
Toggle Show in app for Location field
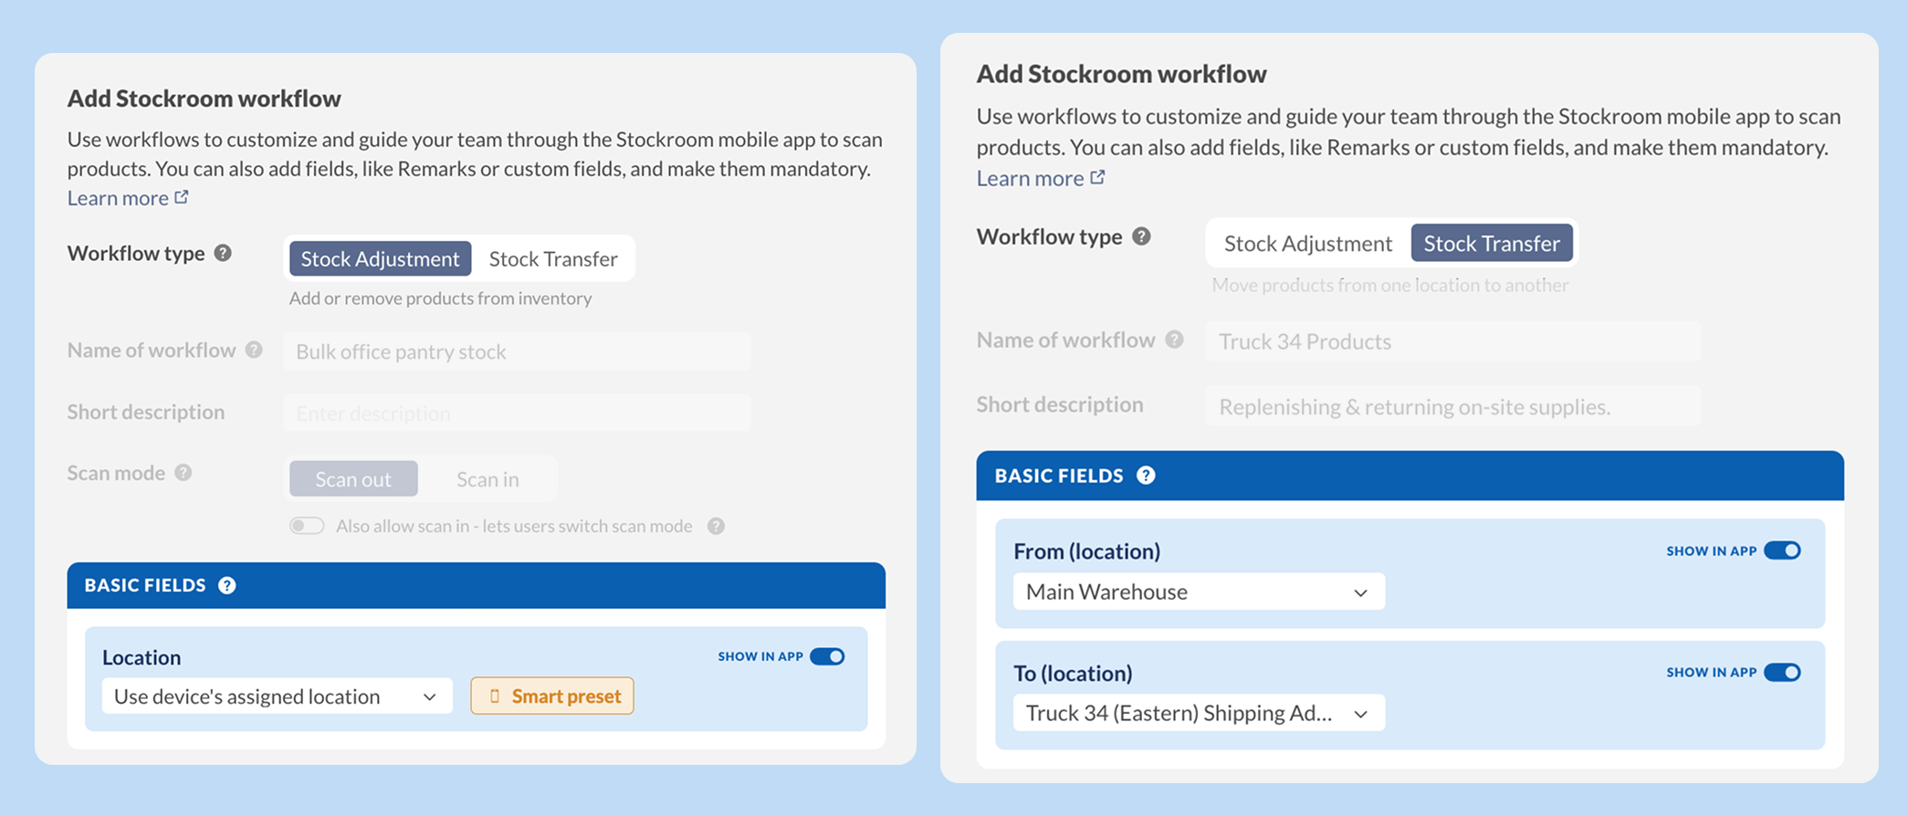(827, 656)
